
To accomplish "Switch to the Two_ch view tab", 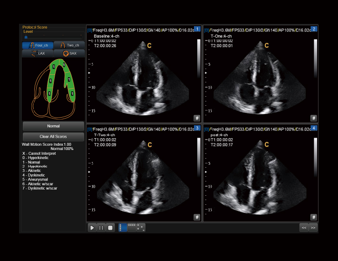I will 69,45.
